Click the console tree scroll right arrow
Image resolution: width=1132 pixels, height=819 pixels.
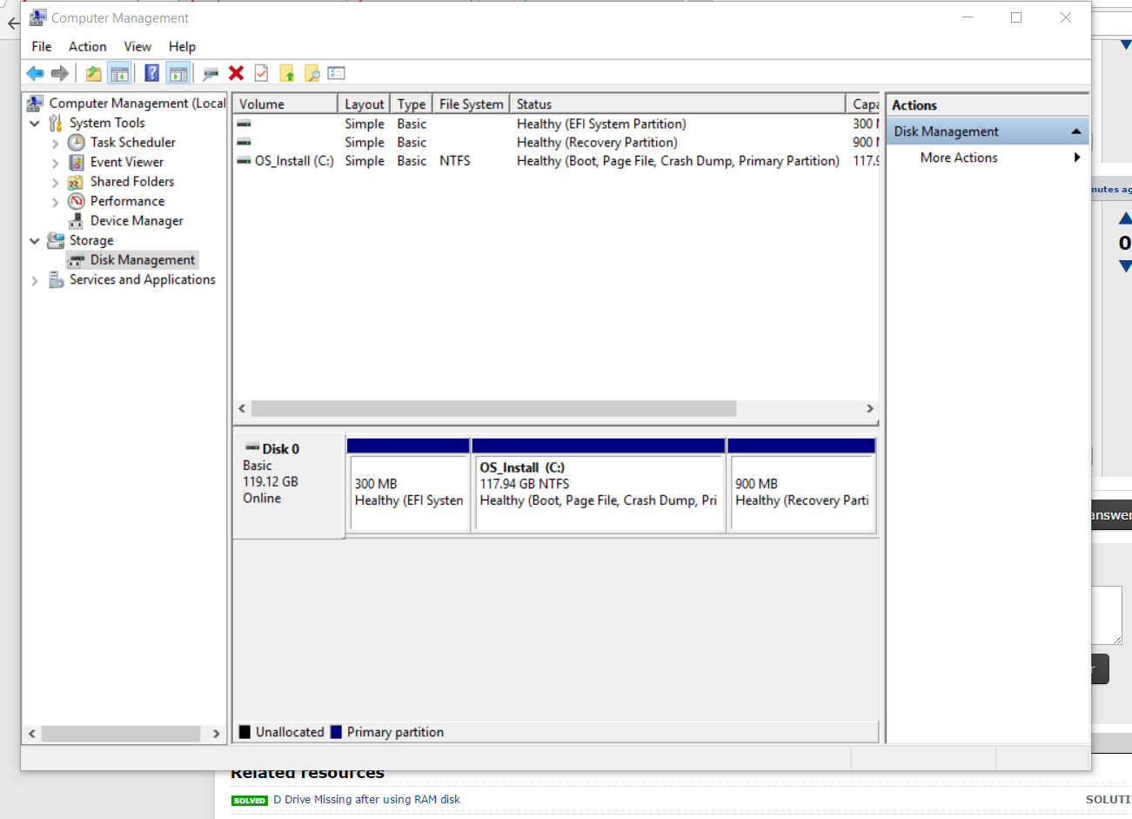click(x=217, y=734)
